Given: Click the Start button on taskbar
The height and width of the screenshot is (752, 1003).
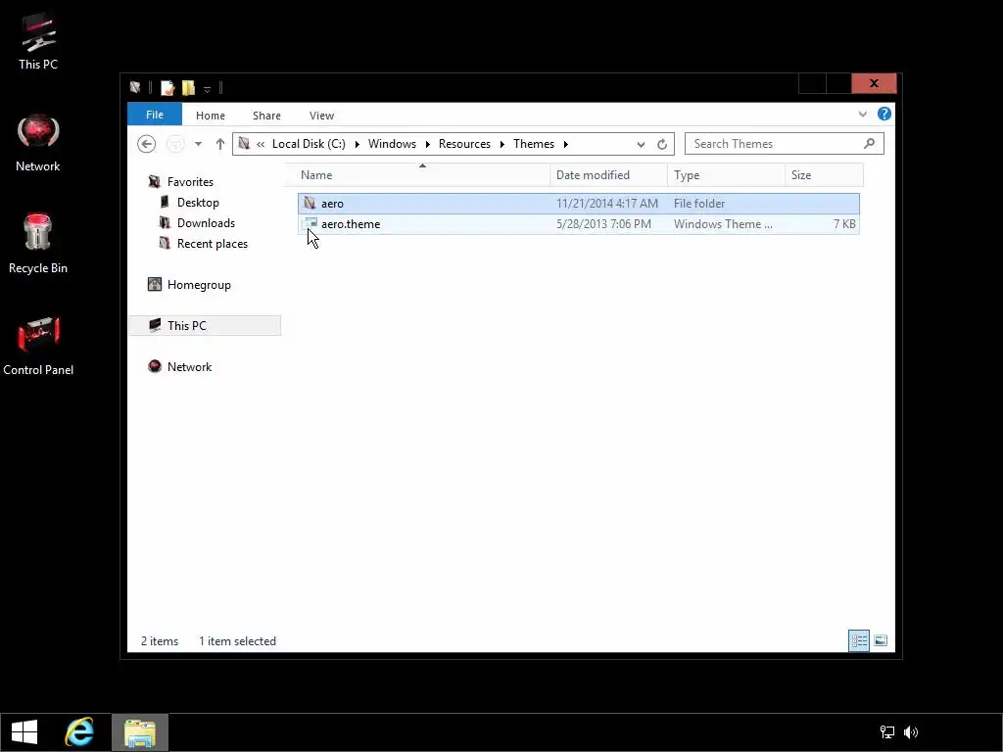Looking at the screenshot, I should pos(24,732).
